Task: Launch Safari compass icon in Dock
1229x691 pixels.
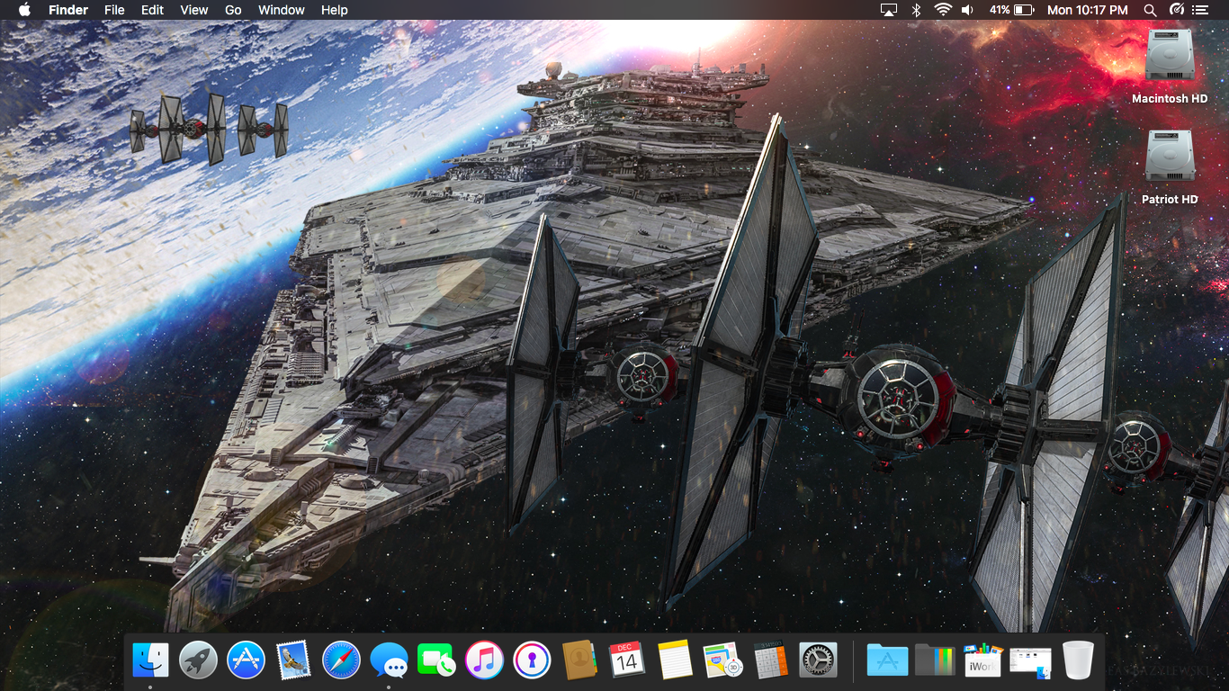Action: coord(341,660)
